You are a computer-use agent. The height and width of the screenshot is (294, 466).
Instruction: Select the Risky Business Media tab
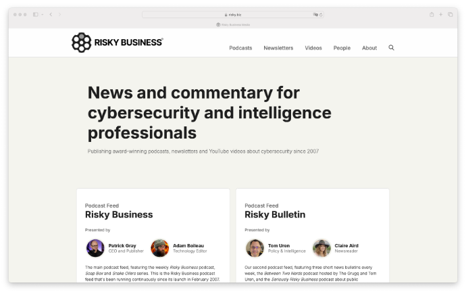233,25
